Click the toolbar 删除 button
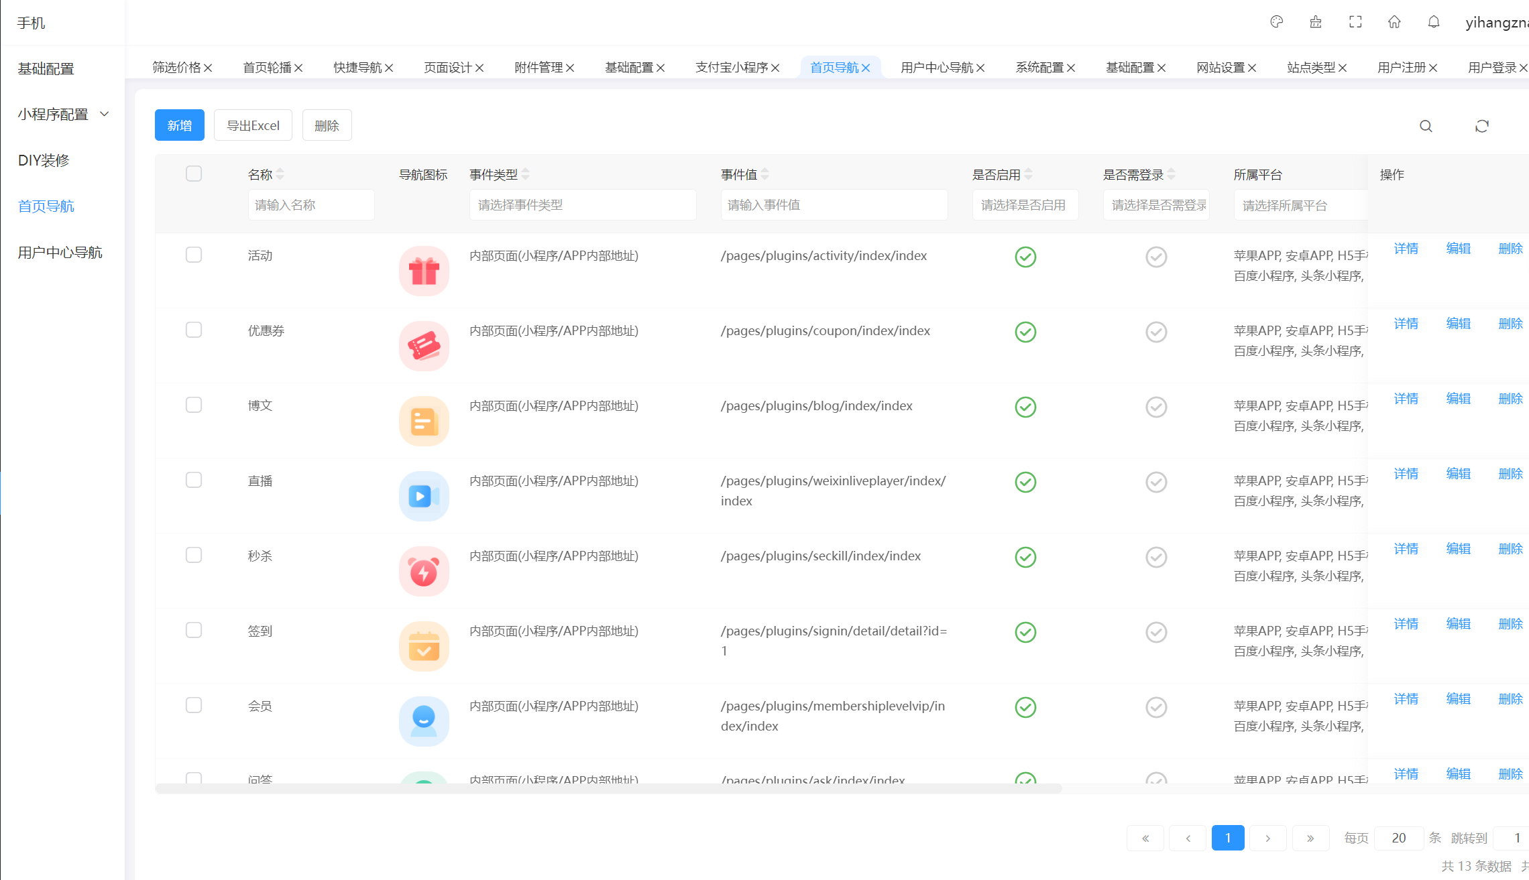Image resolution: width=1529 pixels, height=880 pixels. pos(327,125)
